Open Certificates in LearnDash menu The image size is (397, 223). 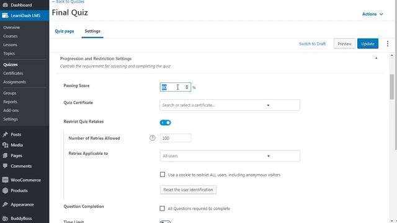(13, 73)
